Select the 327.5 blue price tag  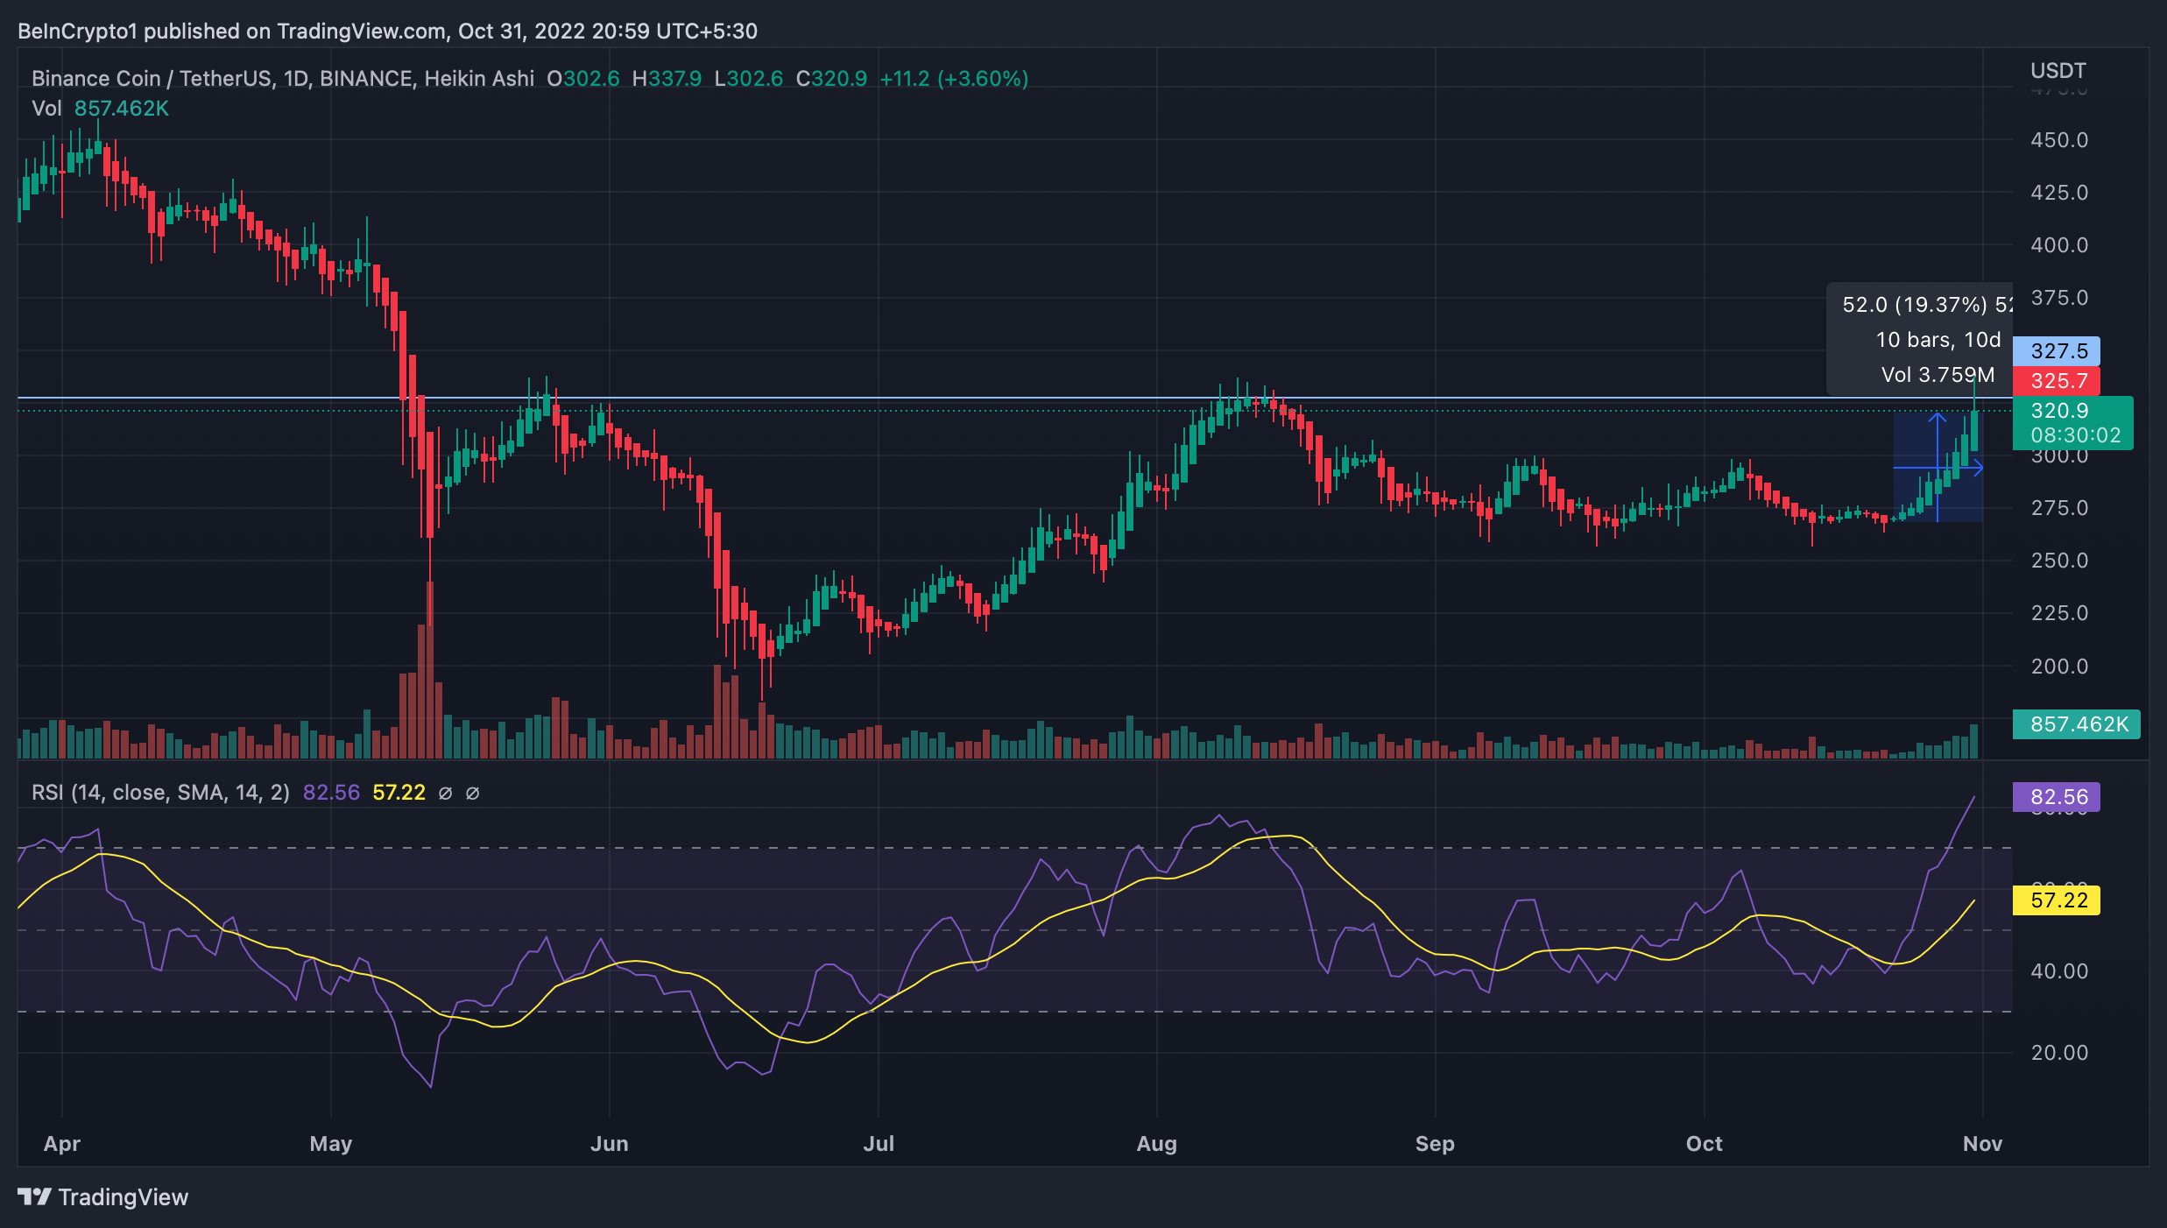pos(2057,351)
